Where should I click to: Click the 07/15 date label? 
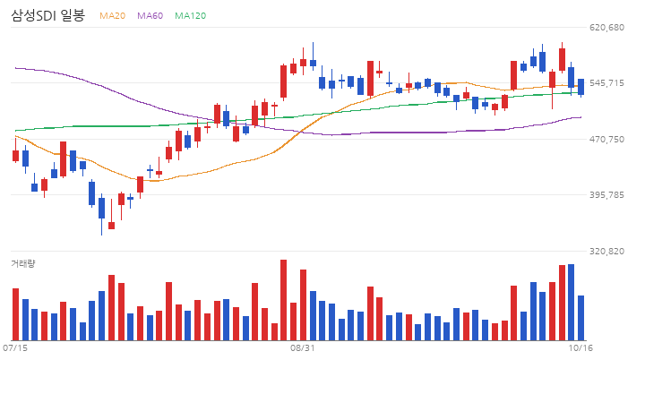coord(15,348)
